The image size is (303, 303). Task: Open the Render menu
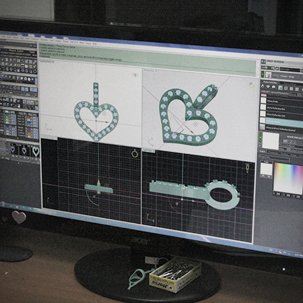click(x=65, y=42)
